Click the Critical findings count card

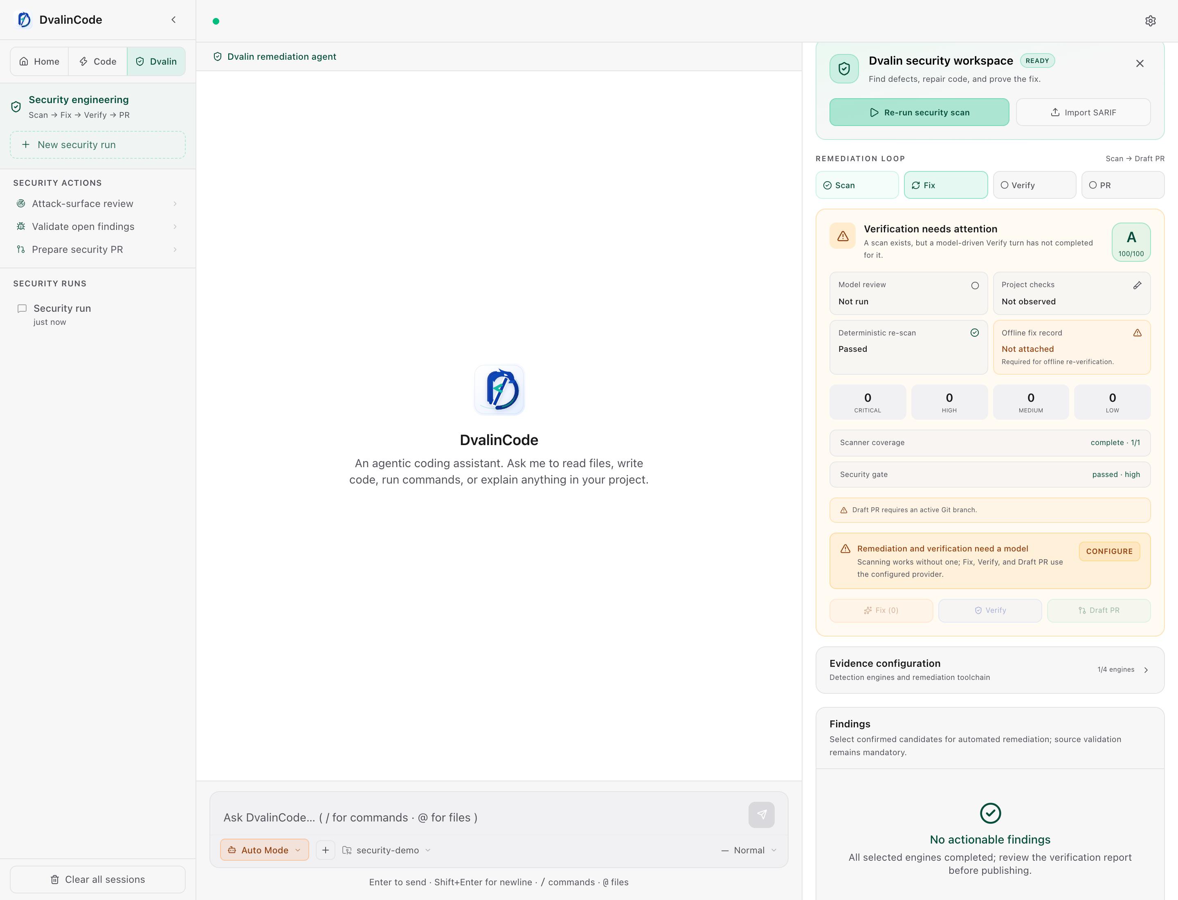click(867, 402)
